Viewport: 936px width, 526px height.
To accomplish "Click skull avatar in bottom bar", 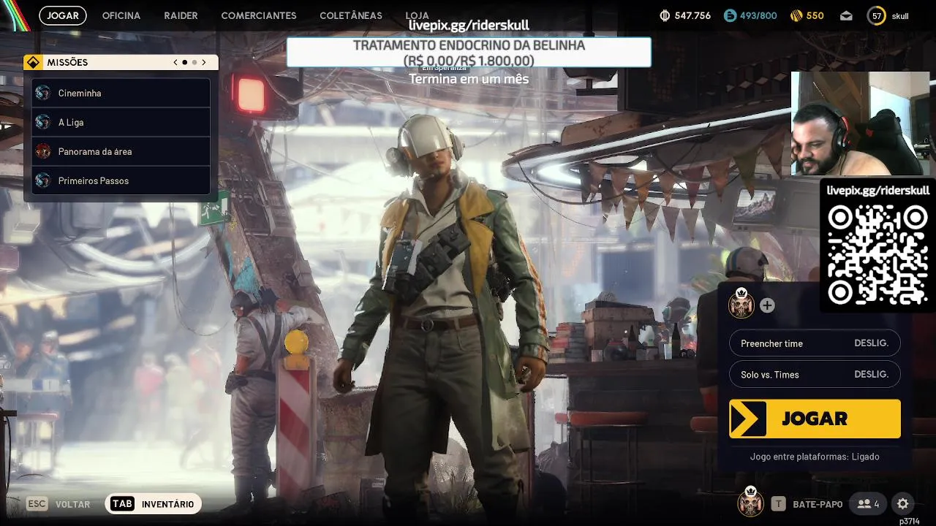I will 750,502.
